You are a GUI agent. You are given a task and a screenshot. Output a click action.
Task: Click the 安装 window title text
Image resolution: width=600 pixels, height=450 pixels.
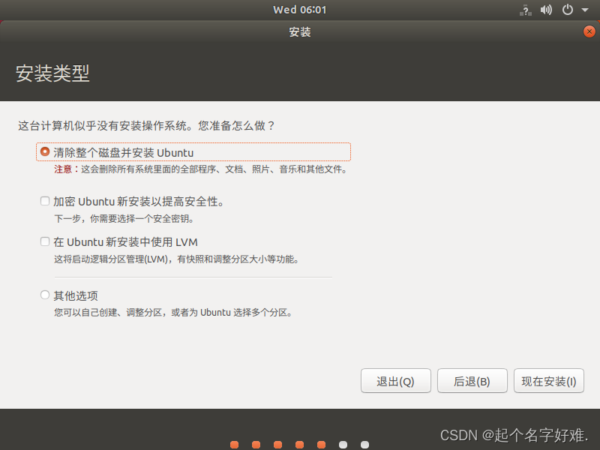point(299,31)
